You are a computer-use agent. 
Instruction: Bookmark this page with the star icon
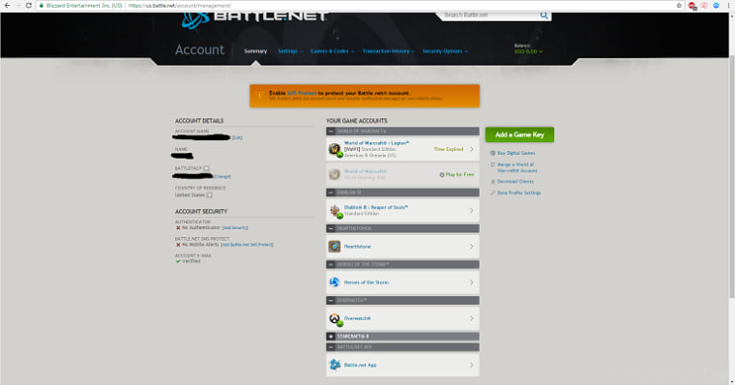click(679, 5)
